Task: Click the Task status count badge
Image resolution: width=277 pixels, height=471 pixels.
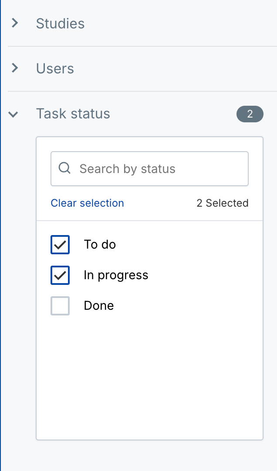Action: coord(250,114)
